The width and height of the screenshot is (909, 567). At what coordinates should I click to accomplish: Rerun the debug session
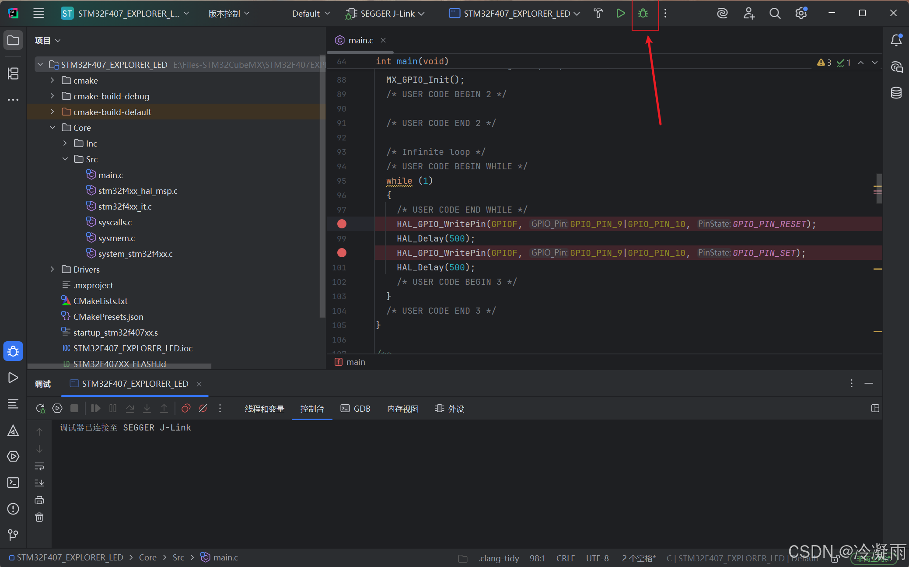coord(40,408)
